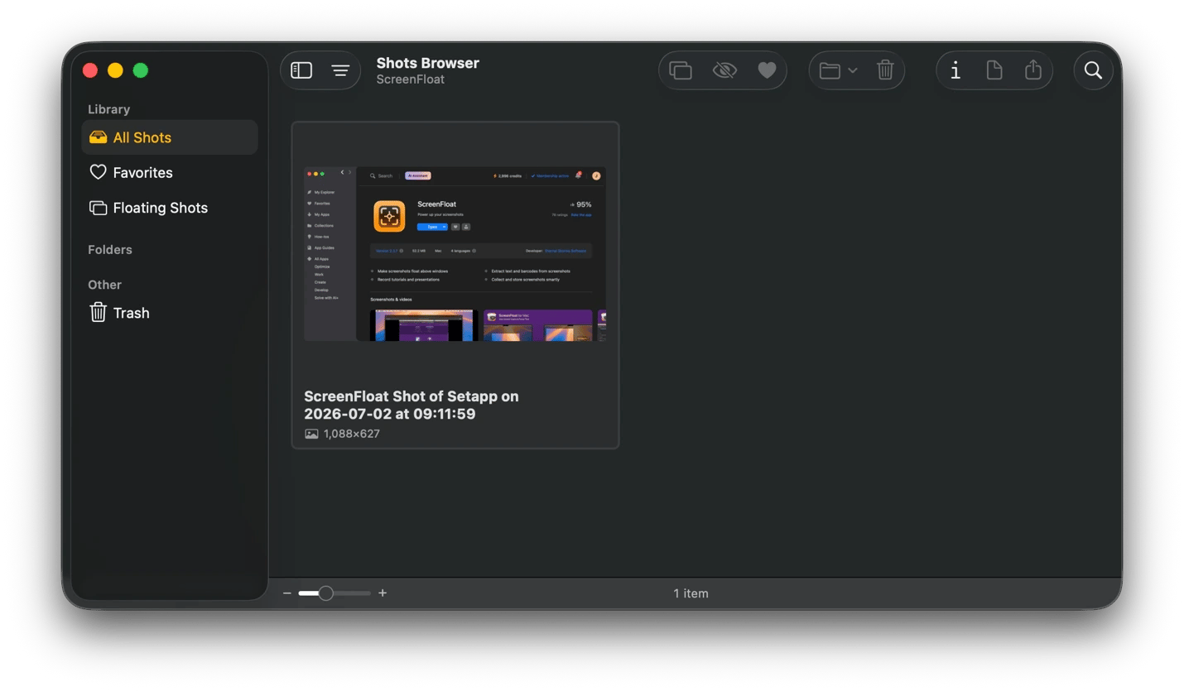
Task: Click the Library section header
Action: (x=108, y=109)
